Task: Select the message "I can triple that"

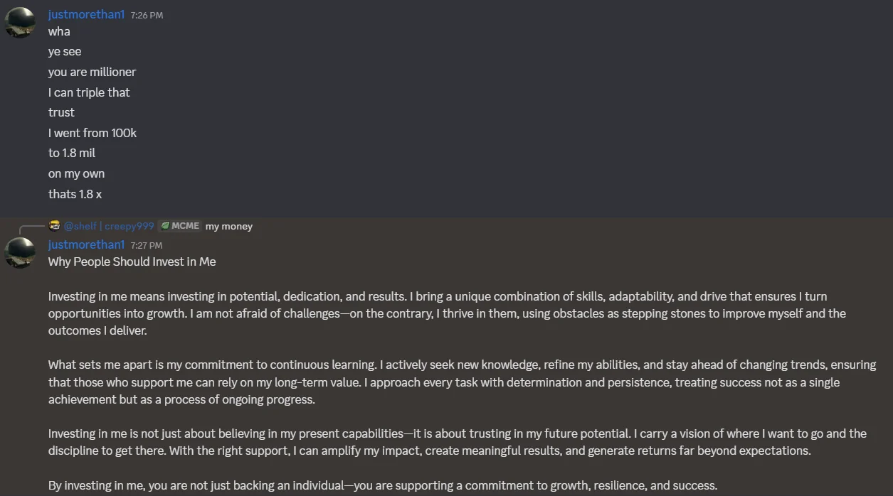Action: [89, 92]
